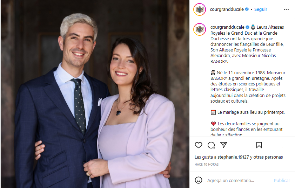295x188 pixels.
Task: Click courgrandducale avatar in post header
Action: 200,9
